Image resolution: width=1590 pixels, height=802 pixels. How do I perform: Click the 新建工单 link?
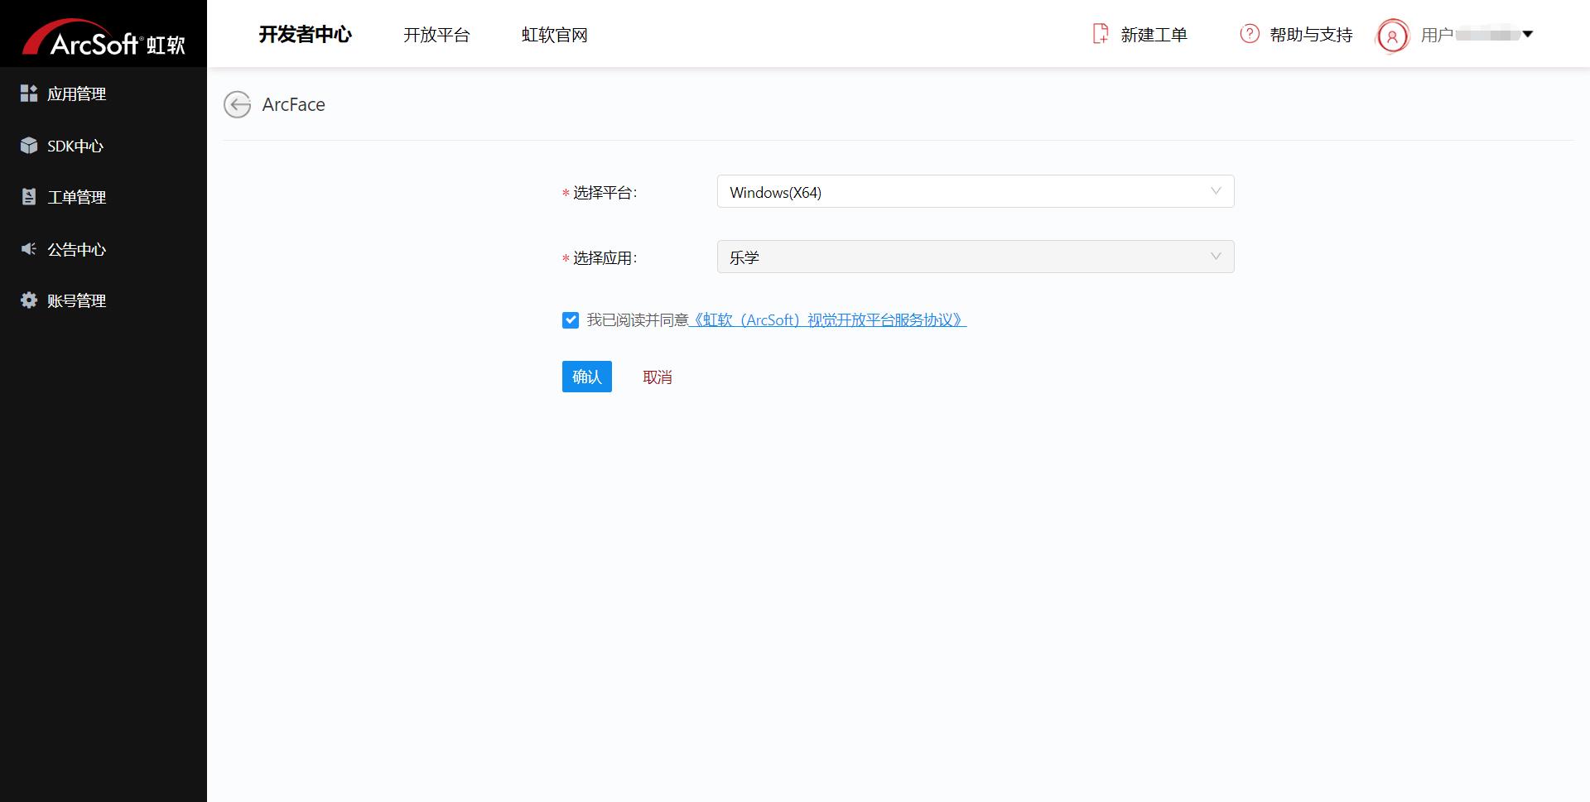click(x=1154, y=35)
